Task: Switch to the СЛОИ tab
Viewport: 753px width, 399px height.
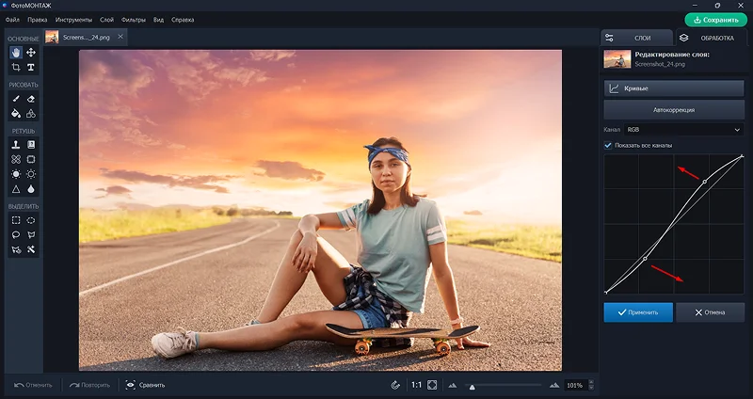Action: pos(636,38)
